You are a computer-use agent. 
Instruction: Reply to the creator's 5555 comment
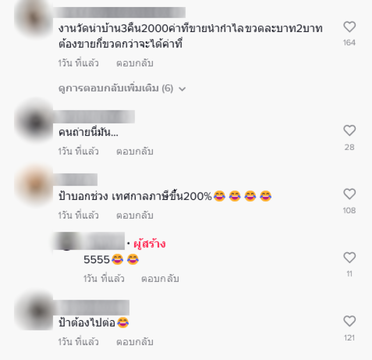[160, 279]
